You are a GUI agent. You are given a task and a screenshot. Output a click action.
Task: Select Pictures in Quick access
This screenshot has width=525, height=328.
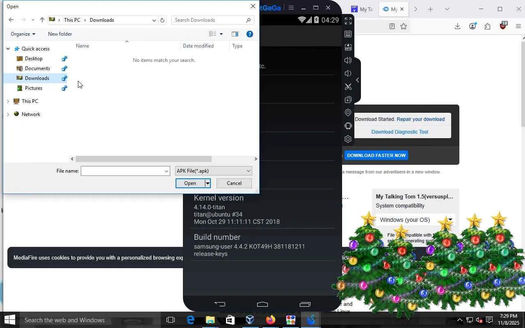pyautogui.click(x=34, y=88)
